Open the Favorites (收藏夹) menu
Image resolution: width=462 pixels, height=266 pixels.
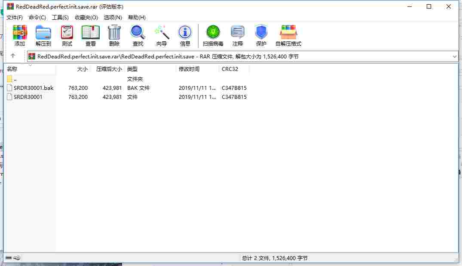pyautogui.click(x=86, y=17)
